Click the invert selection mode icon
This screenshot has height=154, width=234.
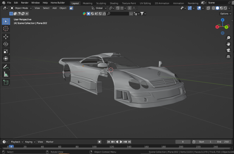pyautogui.click(x=23, y=14)
